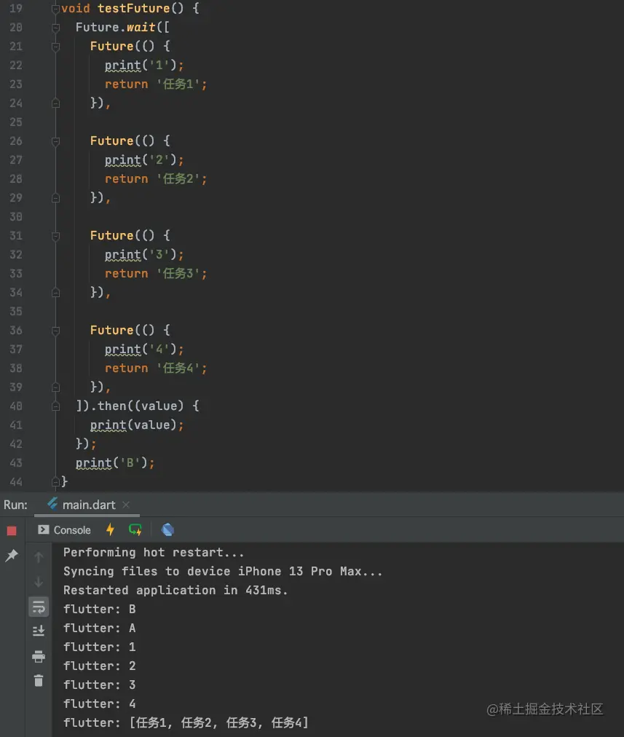Toggle scroll to end of console
This screenshot has width=624, height=737.
tap(39, 631)
